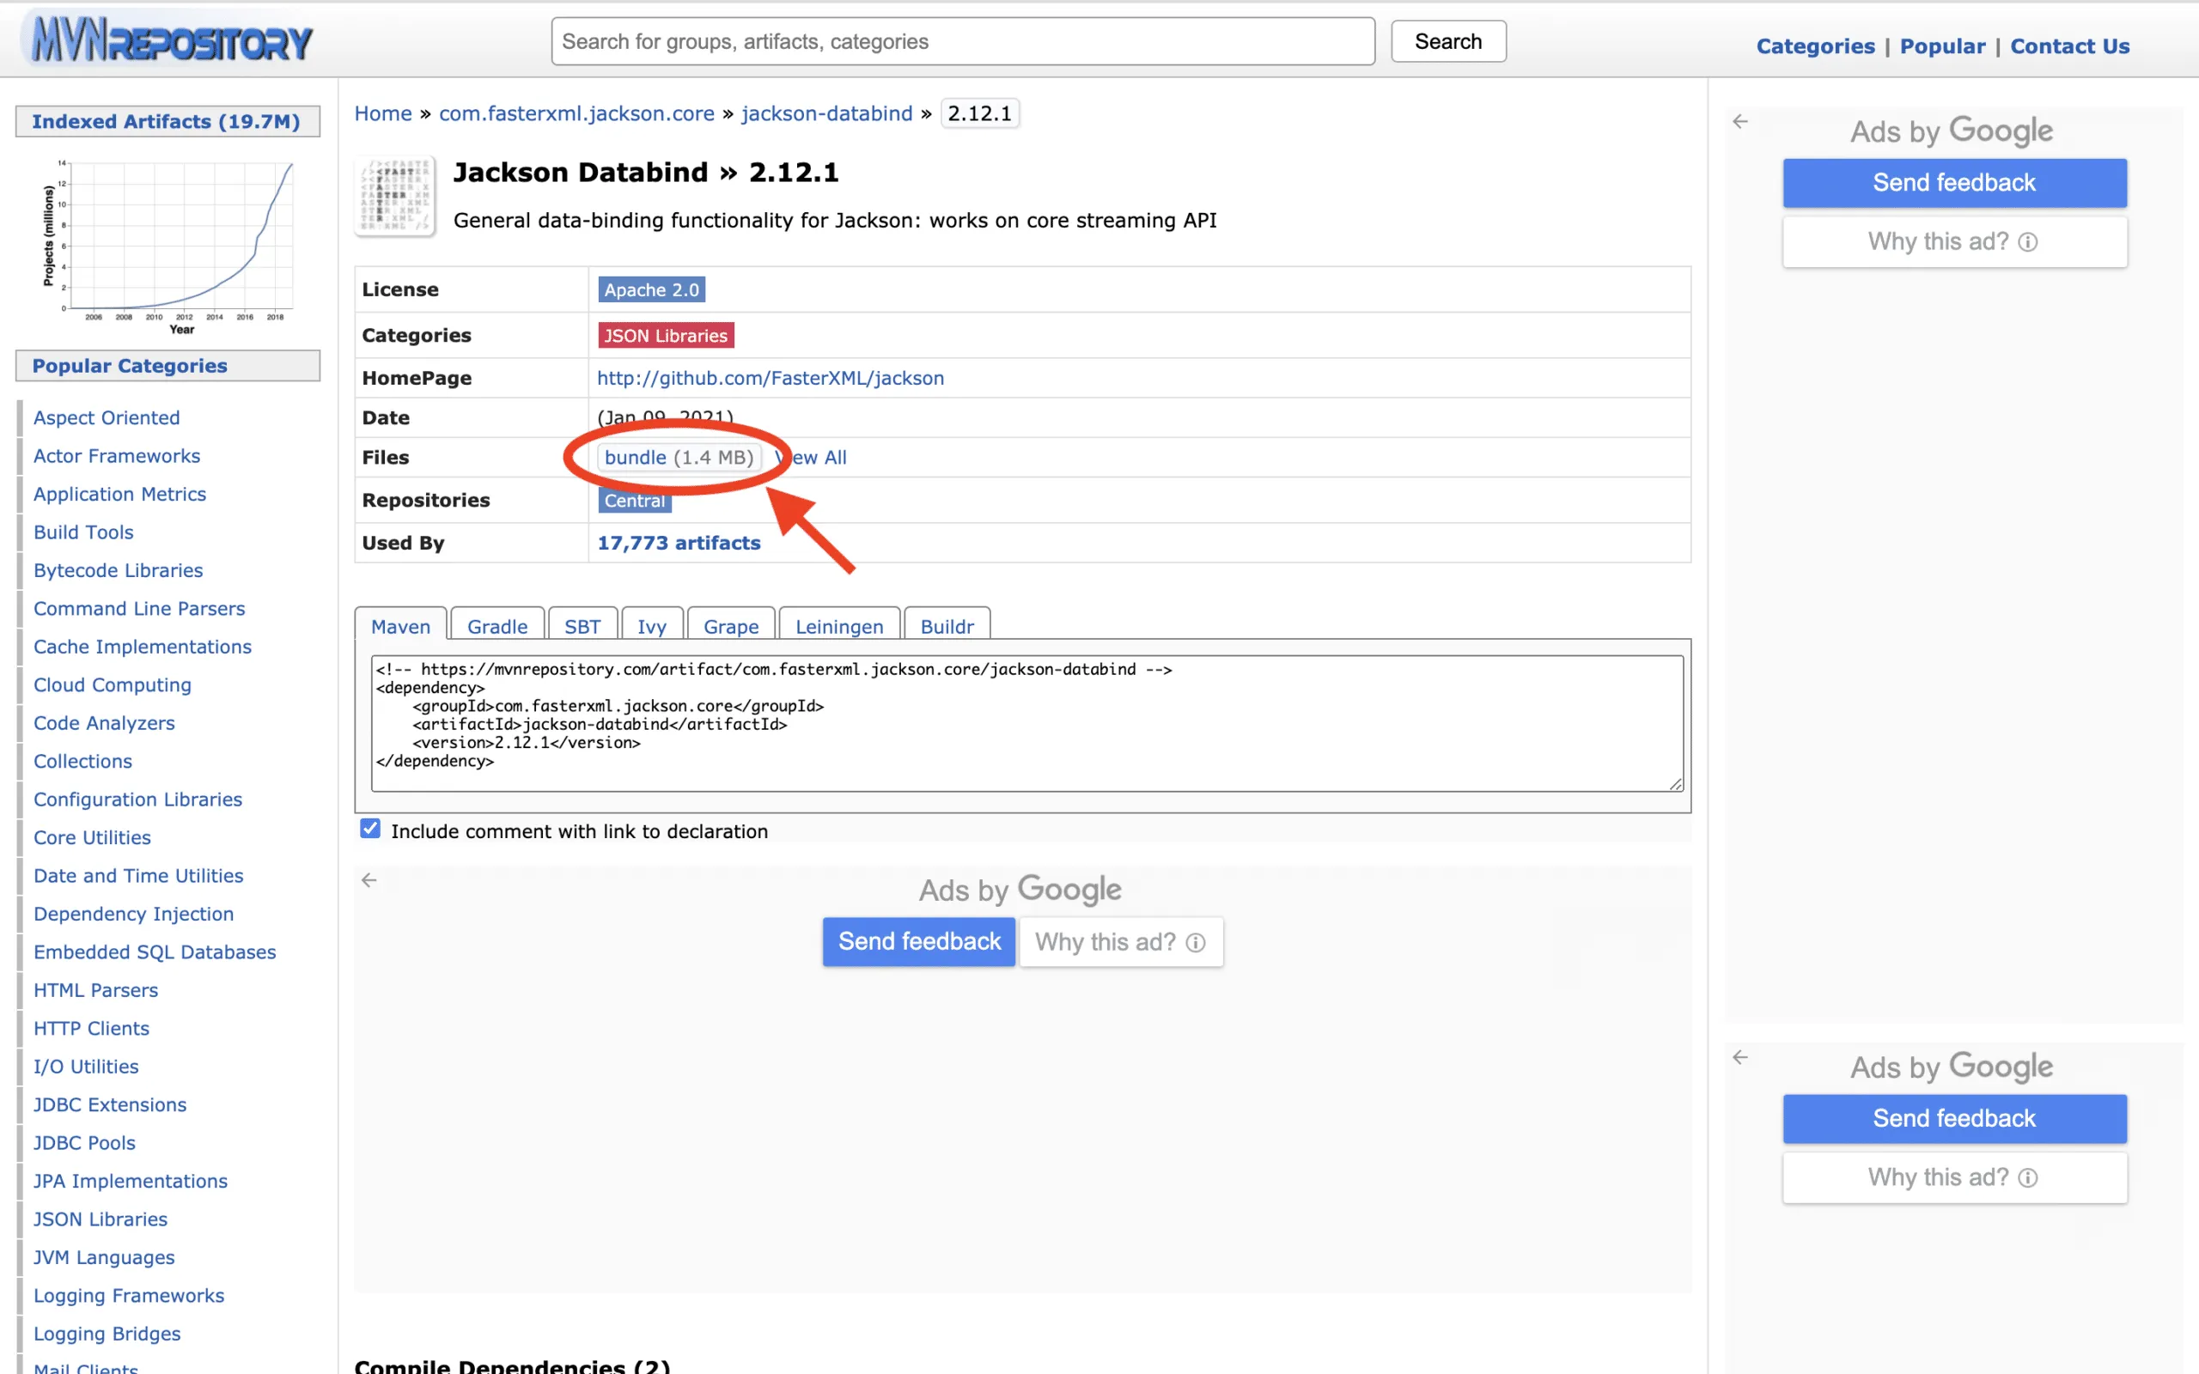2199x1374 pixels.
Task: Open Configuration Libraries category
Action: [x=137, y=799]
